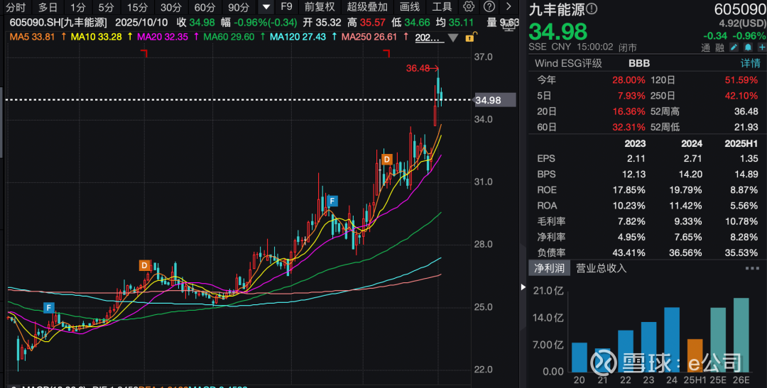Open the 工具 tools menu

coord(442,7)
